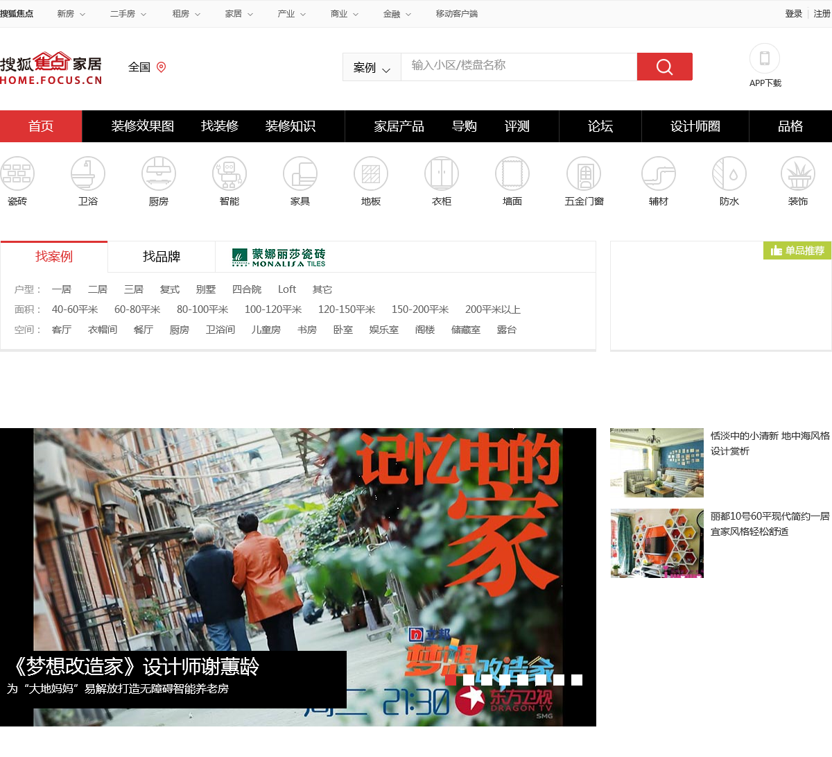This screenshot has width=832, height=757.
Task: Select the first carousel slide dot
Action: click(450, 680)
